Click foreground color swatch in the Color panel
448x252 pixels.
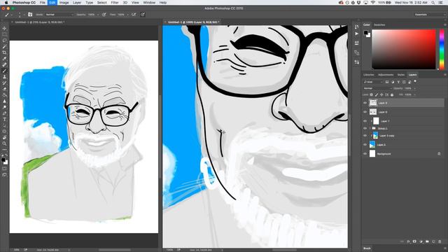coord(365,33)
